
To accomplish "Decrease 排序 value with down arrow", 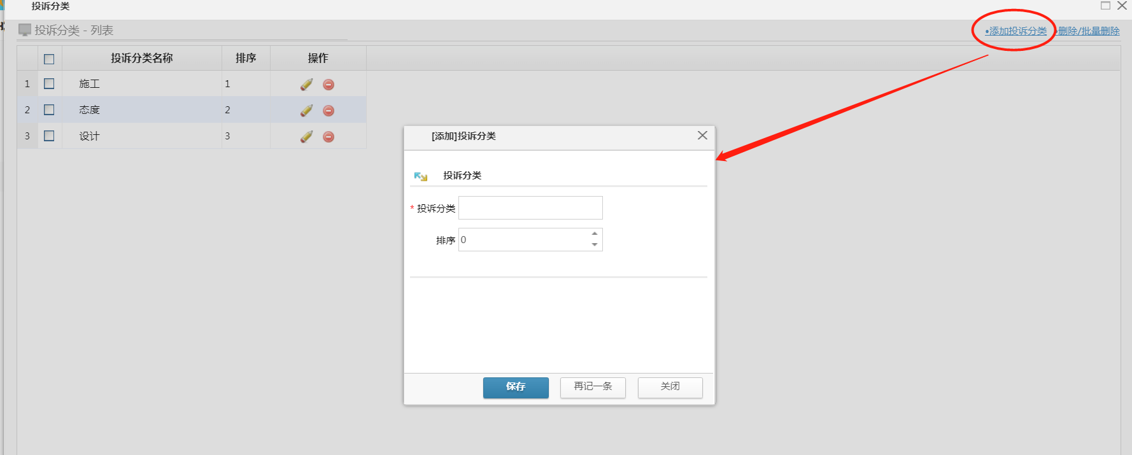I will (595, 245).
